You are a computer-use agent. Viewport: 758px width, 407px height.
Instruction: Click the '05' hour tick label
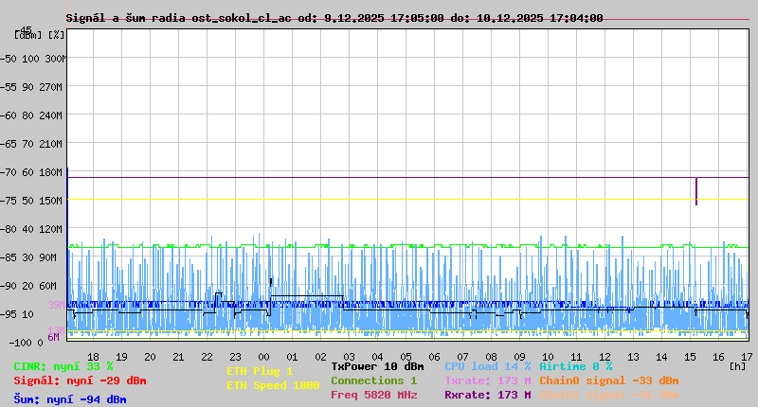pos(406,357)
